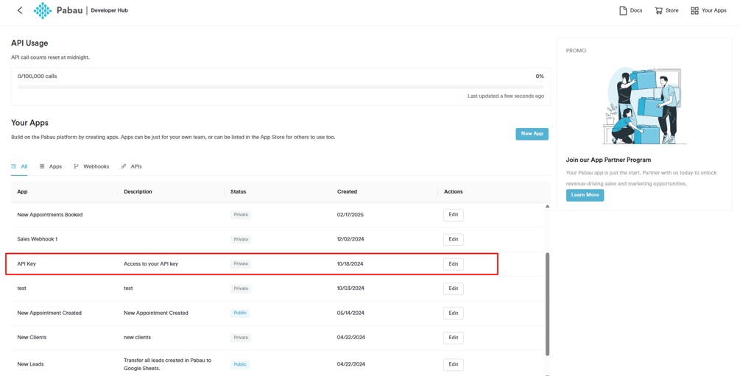Click the Pabau logo icon
This screenshot has height=376, width=740.
coord(43,10)
